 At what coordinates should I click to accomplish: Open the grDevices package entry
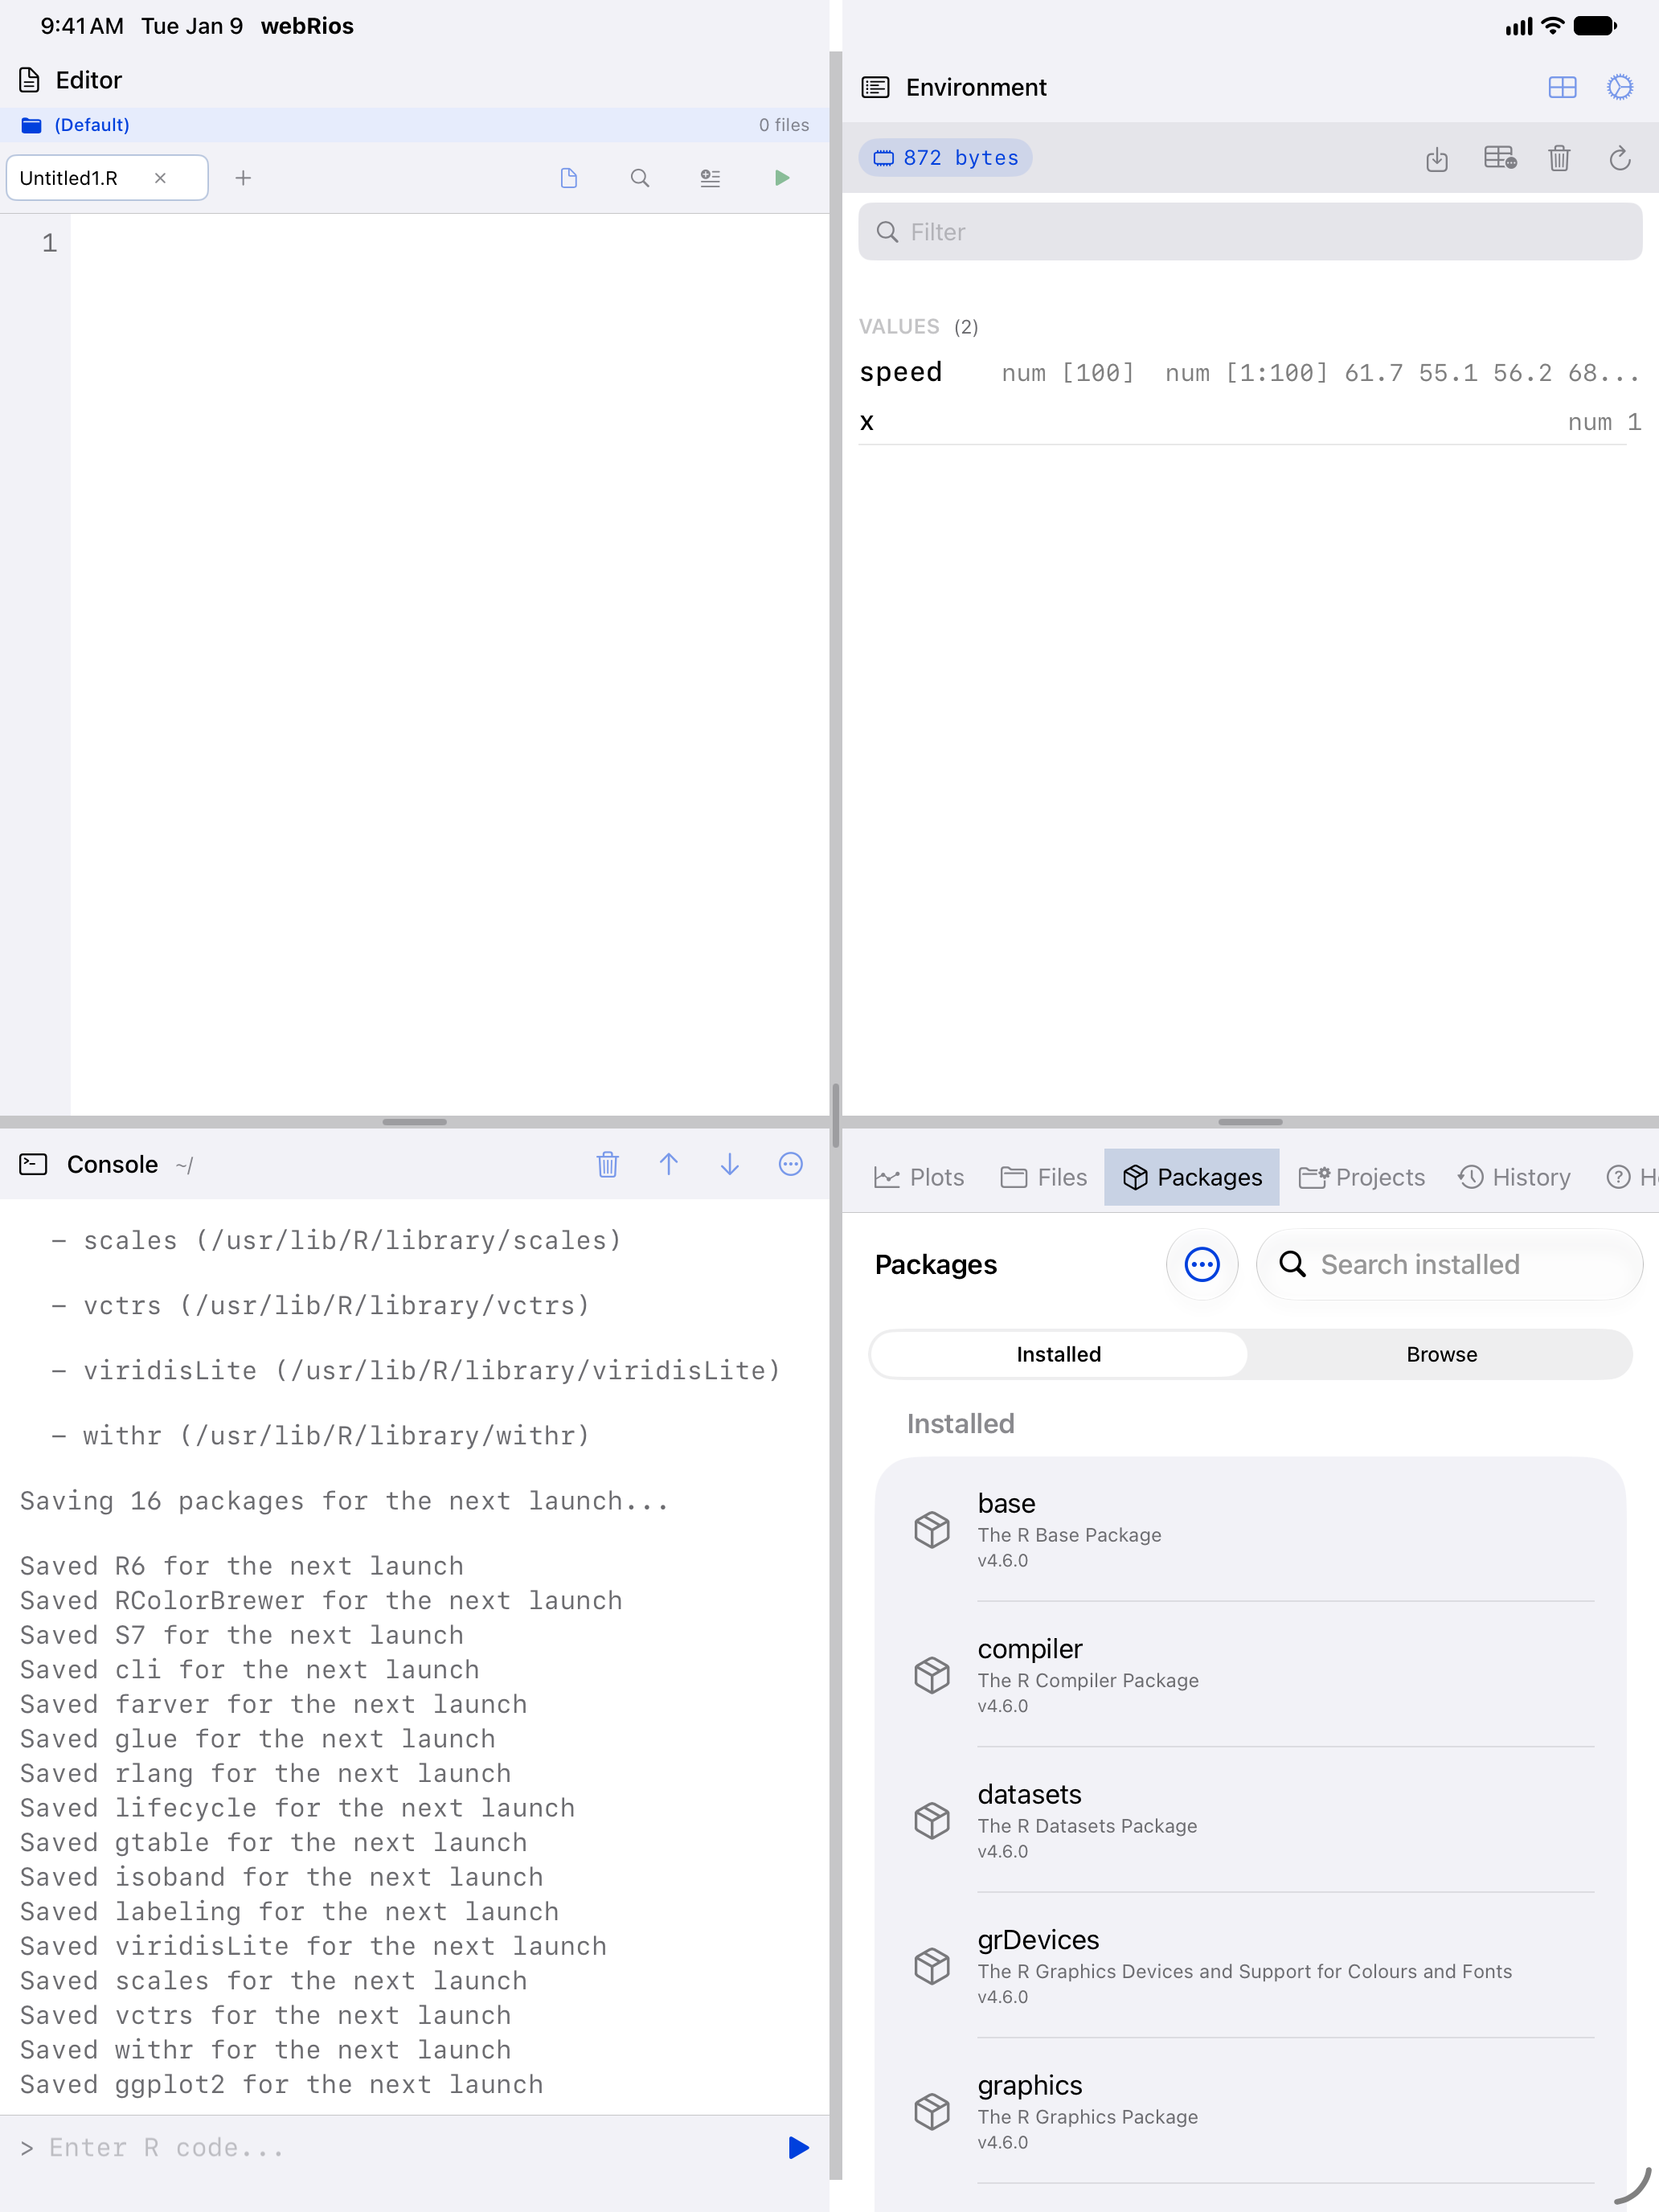click(x=1250, y=1966)
